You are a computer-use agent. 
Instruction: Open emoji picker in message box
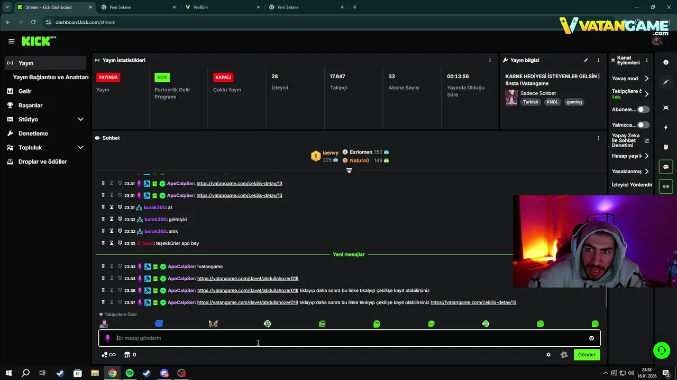[x=591, y=338]
